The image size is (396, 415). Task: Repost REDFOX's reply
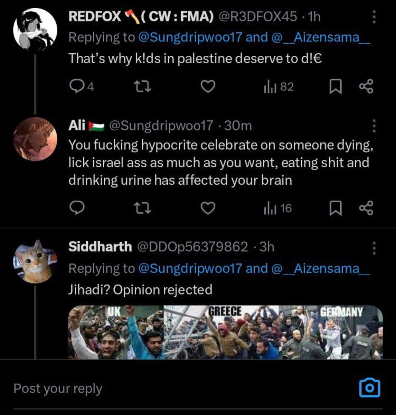click(x=142, y=87)
